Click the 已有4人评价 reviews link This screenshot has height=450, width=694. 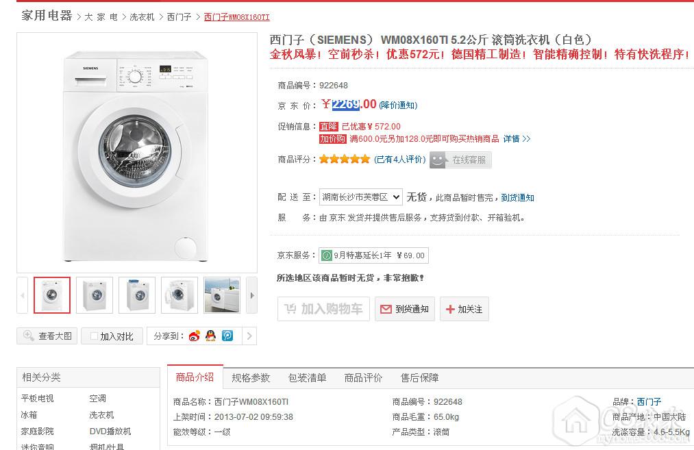(x=400, y=160)
